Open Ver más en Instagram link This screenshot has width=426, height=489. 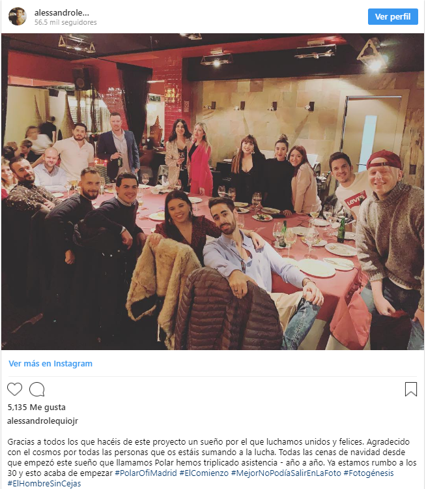pyautogui.click(x=51, y=363)
